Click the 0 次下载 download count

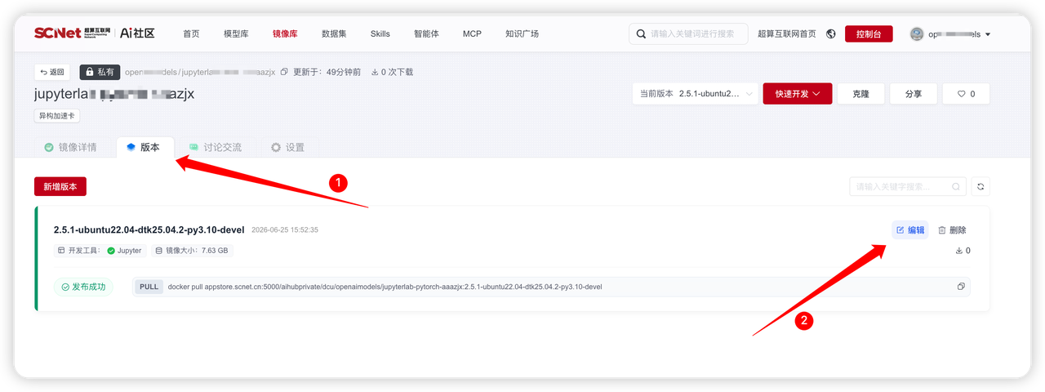pyautogui.click(x=392, y=73)
